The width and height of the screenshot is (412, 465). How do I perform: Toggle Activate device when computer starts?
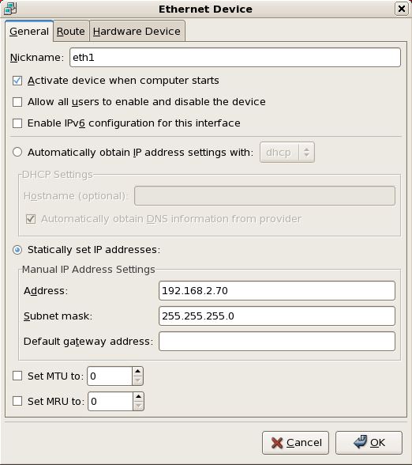17,81
